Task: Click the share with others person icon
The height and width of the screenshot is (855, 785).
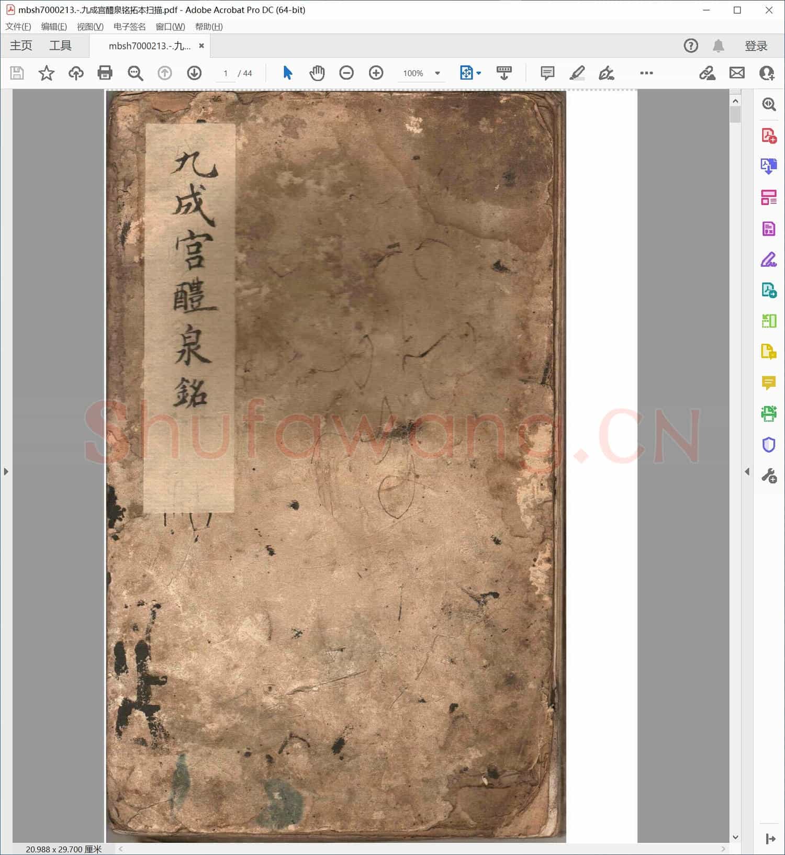Action: 767,73
